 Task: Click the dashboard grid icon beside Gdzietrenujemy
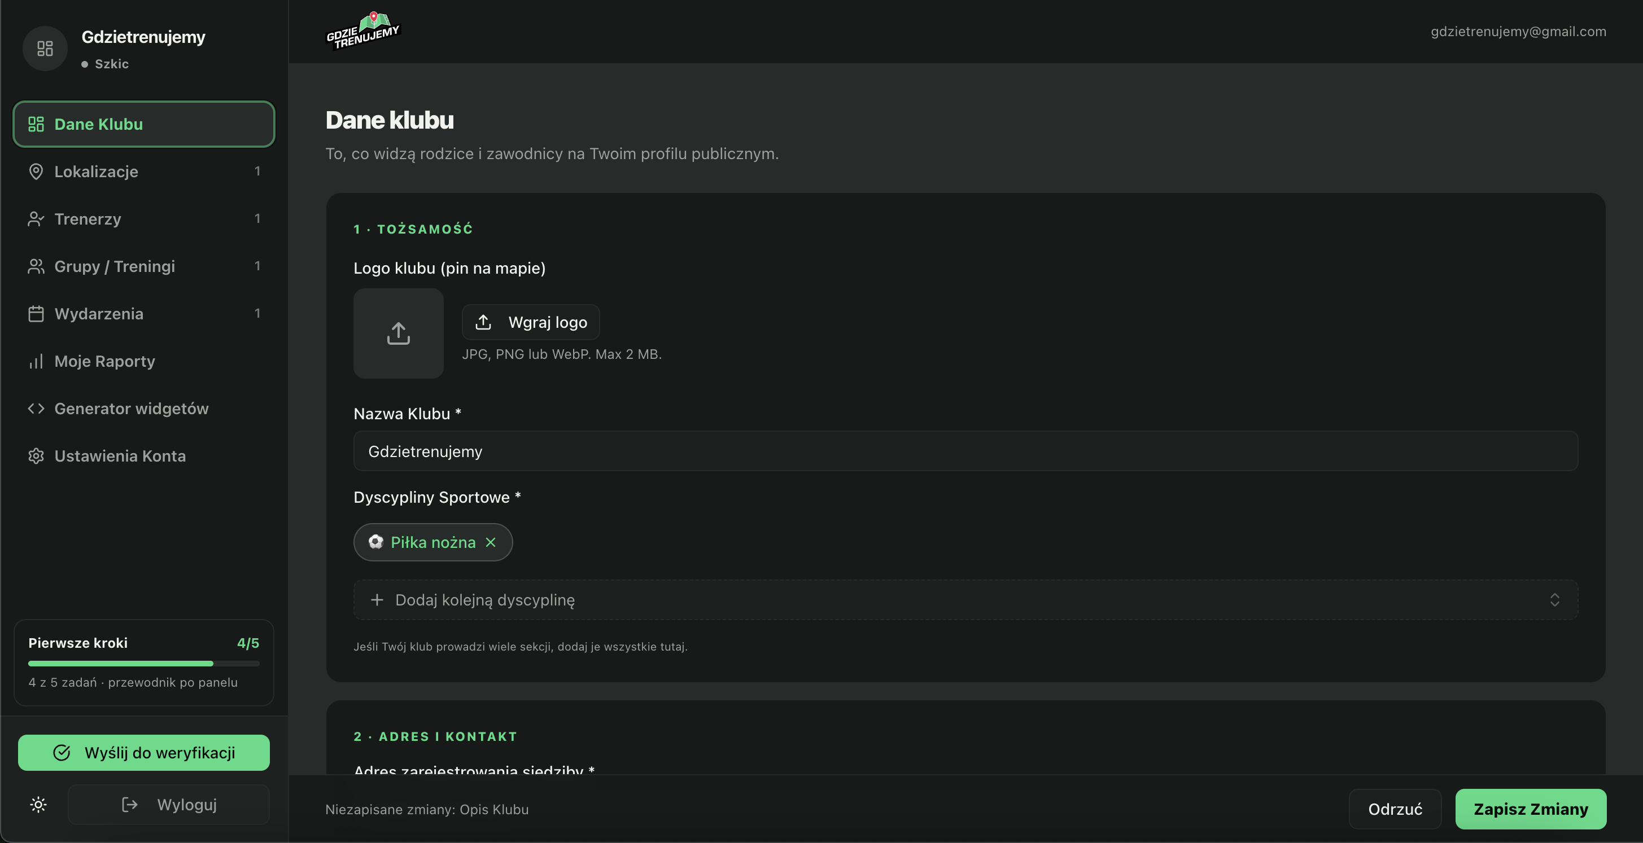tap(45, 49)
